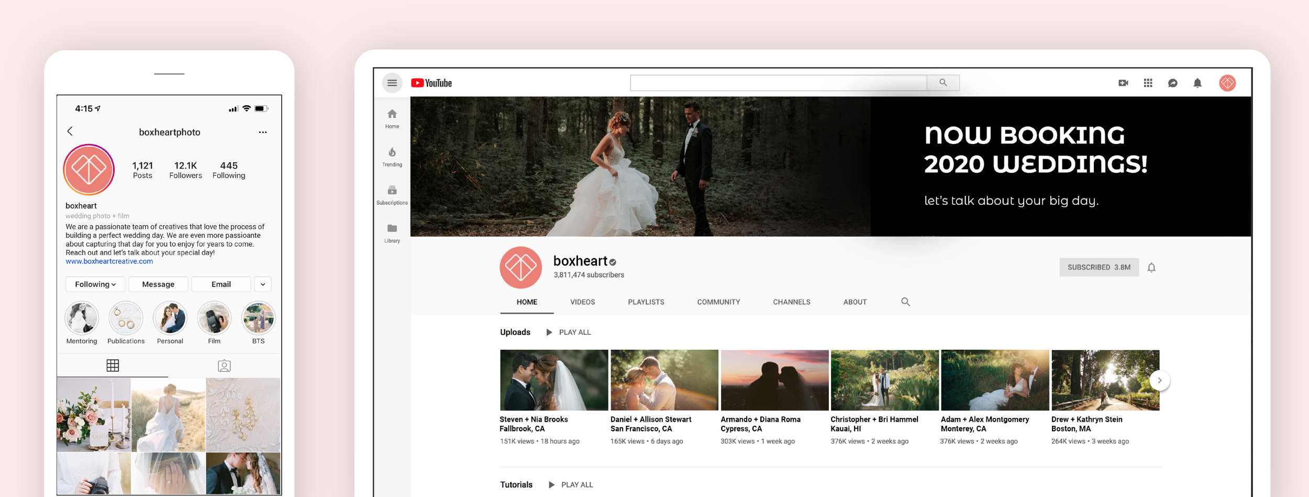The height and width of the screenshot is (497, 1309).
Task: Click PLAY ALL next to Tutorials
Action: 571,484
